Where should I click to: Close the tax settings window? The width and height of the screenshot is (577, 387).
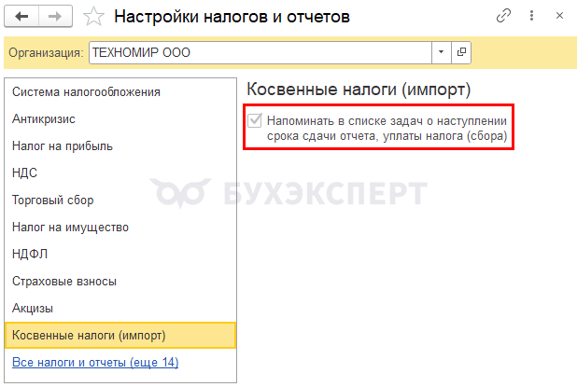tap(559, 16)
